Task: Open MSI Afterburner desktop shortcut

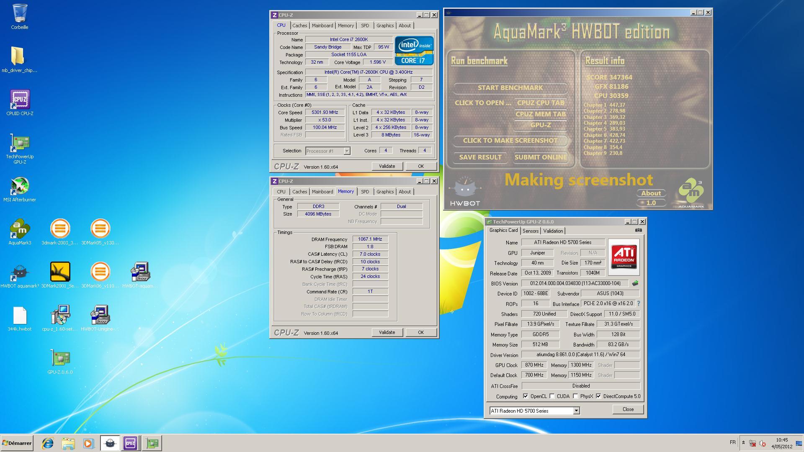Action: (20, 189)
